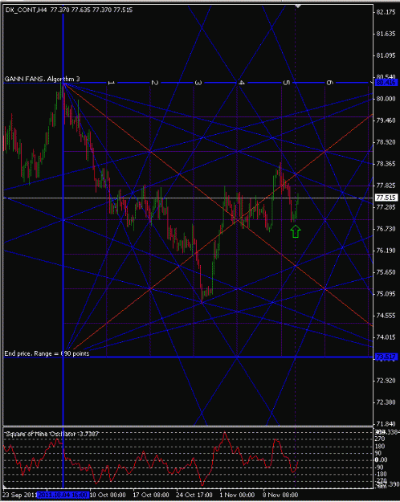The image size is (400, 502).
Task: Click the Gann time division label 5
Action: (x=286, y=83)
